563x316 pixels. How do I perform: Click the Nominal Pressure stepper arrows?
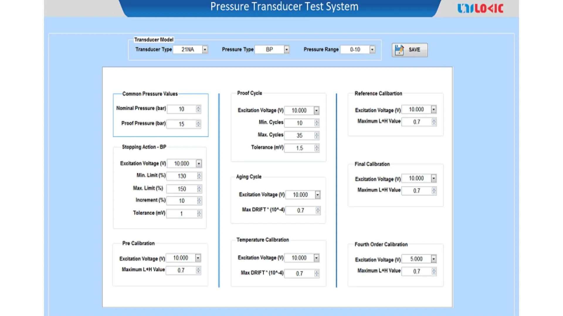click(199, 109)
